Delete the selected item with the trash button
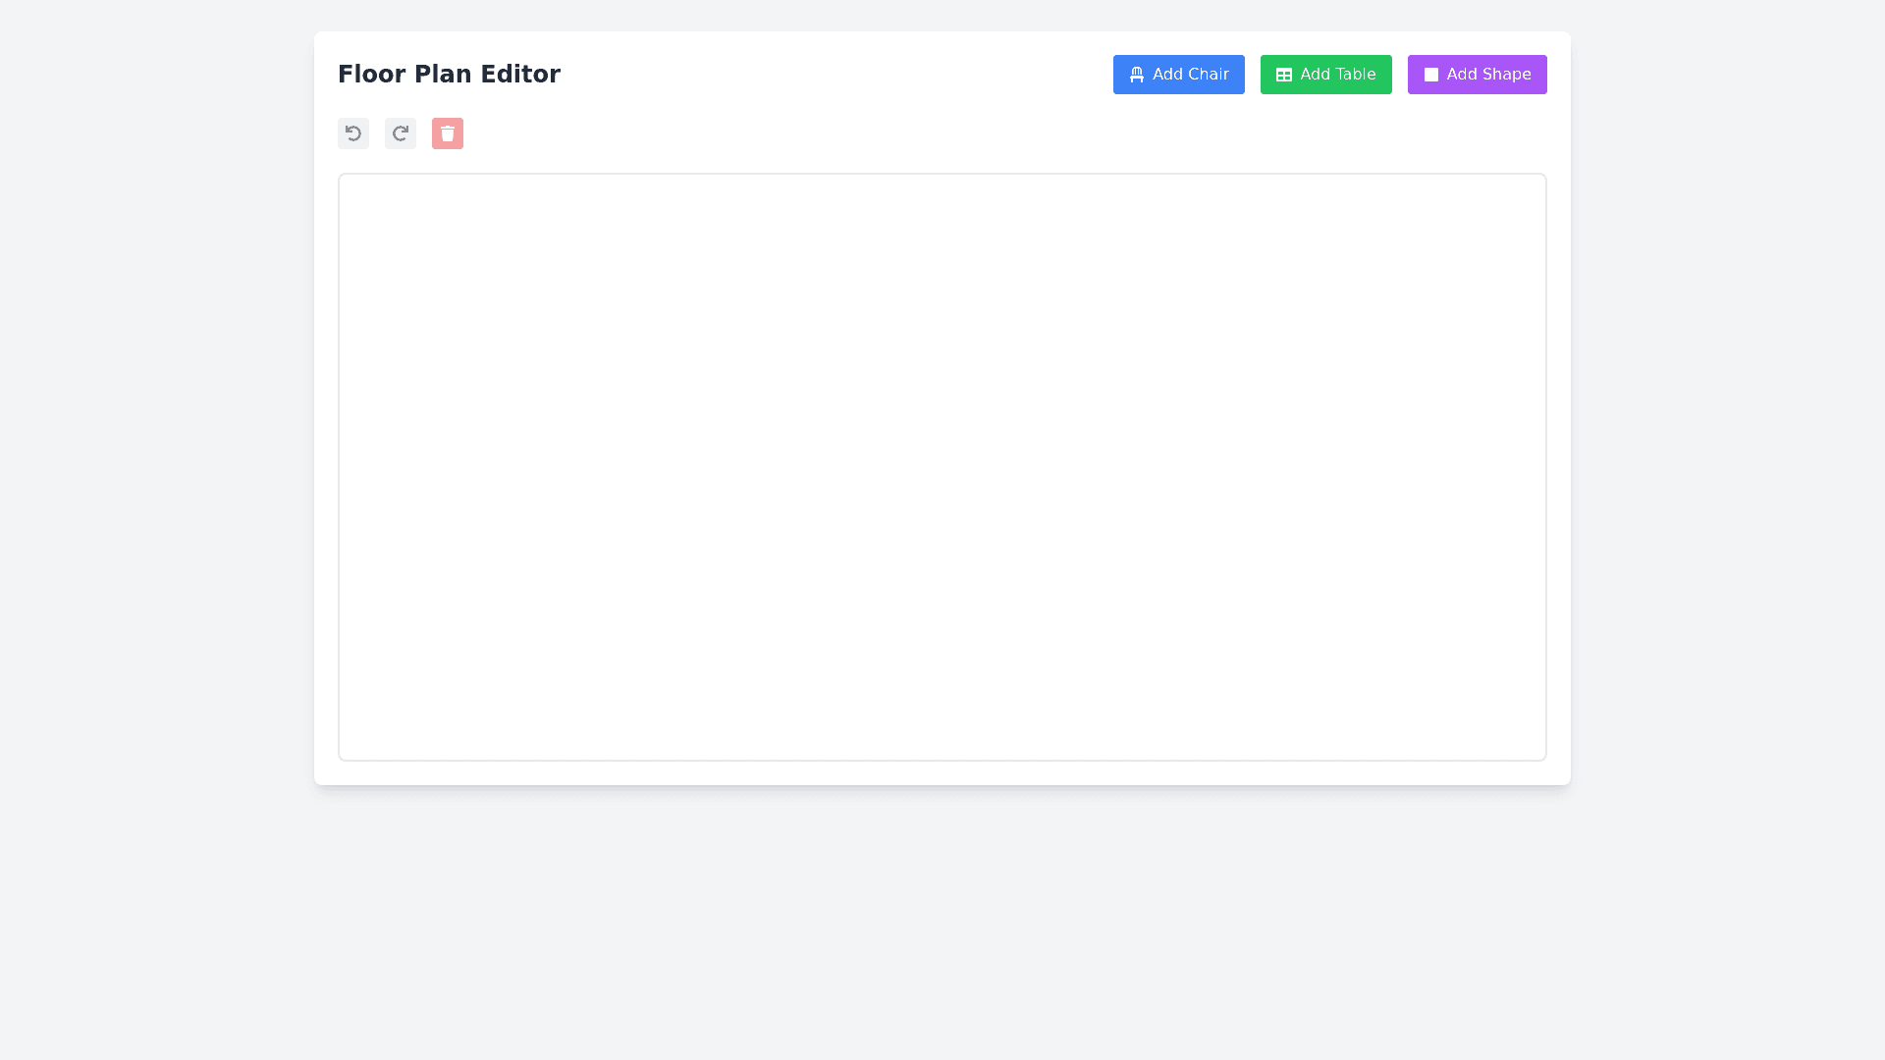Viewport: 1885px width, 1060px height. pos(448,133)
